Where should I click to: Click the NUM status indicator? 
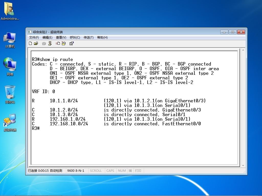(x=122, y=171)
